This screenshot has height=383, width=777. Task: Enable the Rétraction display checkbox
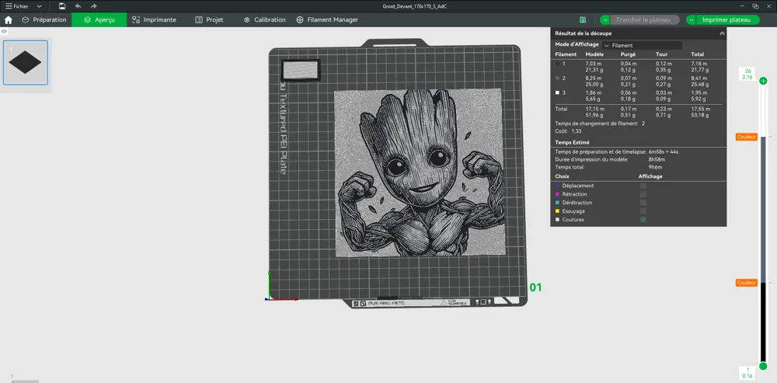643,194
